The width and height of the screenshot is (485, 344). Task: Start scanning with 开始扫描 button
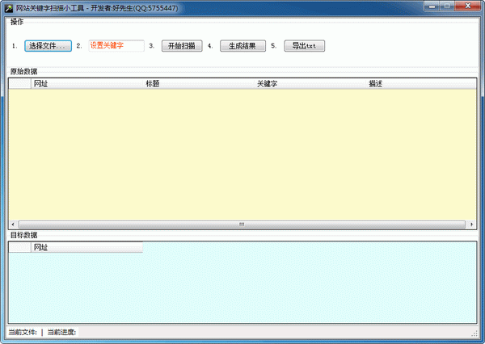click(182, 46)
